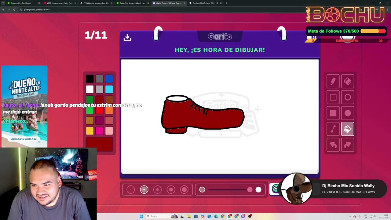The width and height of the screenshot is (391, 220).
Task: Mute the ChatBot tab speaker icon
Action: point(217,3)
